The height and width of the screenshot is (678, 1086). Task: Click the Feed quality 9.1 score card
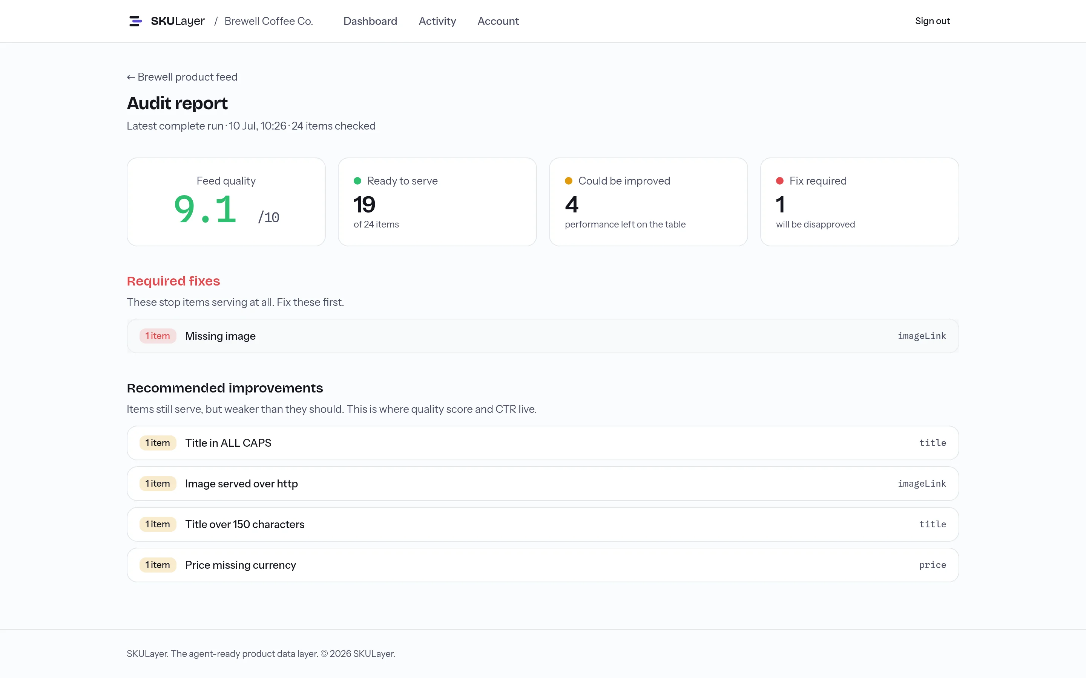pyautogui.click(x=226, y=202)
